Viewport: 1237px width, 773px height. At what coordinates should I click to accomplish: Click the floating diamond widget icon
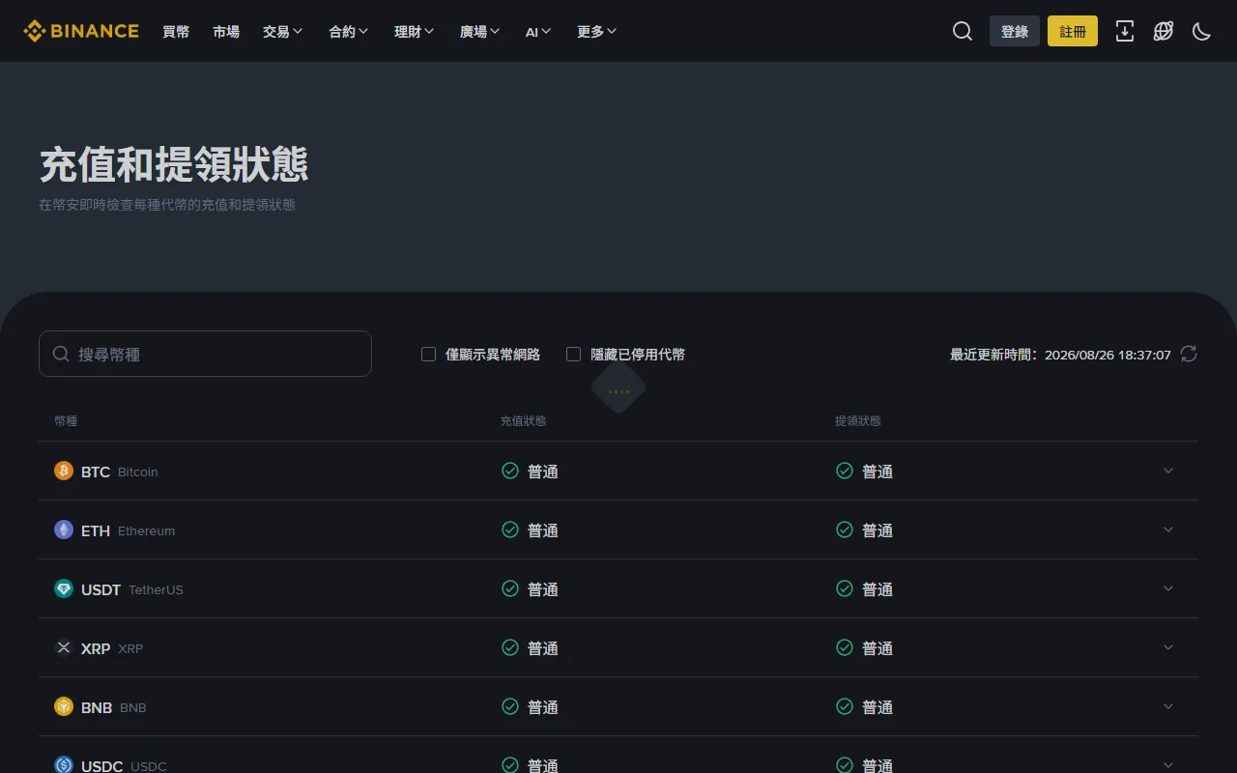coord(618,387)
